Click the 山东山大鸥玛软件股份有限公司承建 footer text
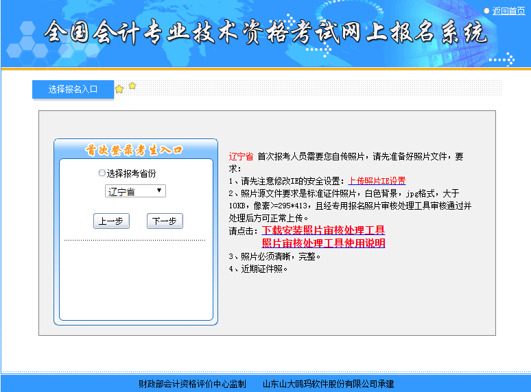The width and height of the screenshot is (531, 392). tap(329, 384)
